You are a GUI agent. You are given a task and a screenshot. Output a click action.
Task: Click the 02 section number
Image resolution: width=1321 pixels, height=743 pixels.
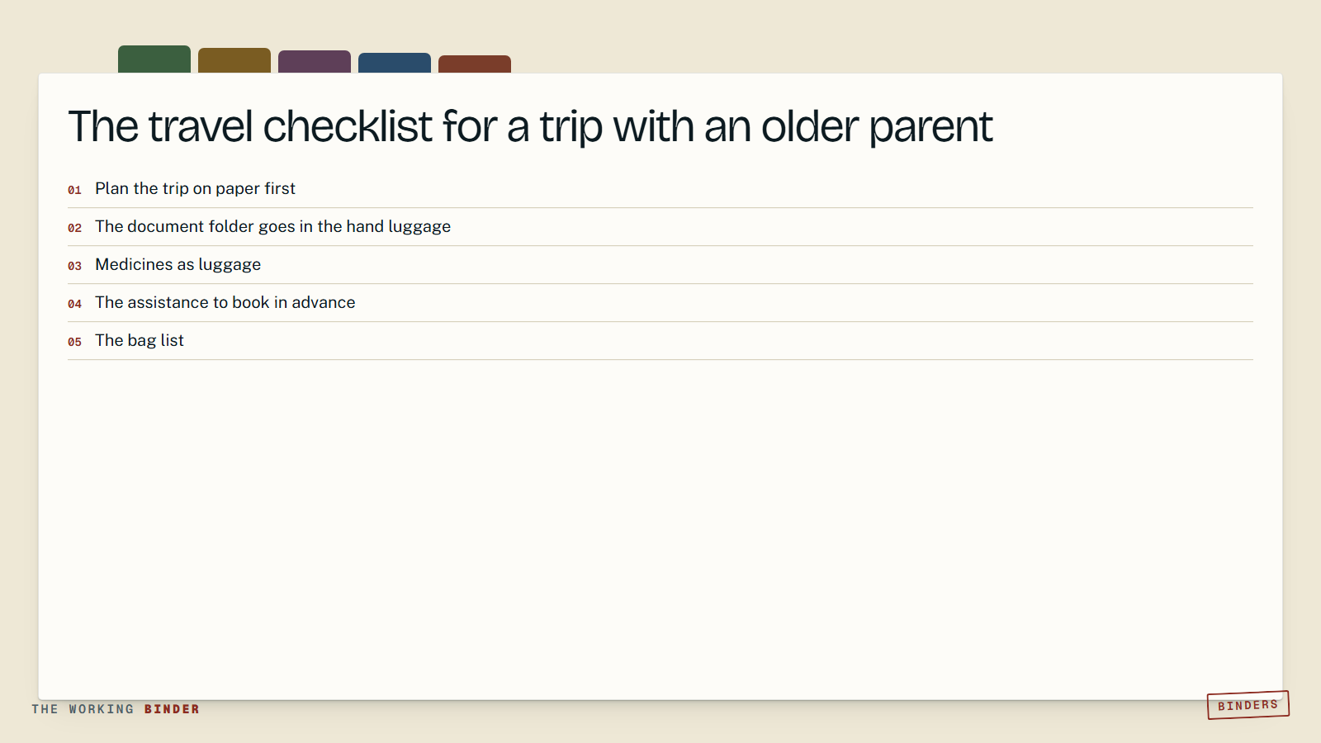coord(74,228)
